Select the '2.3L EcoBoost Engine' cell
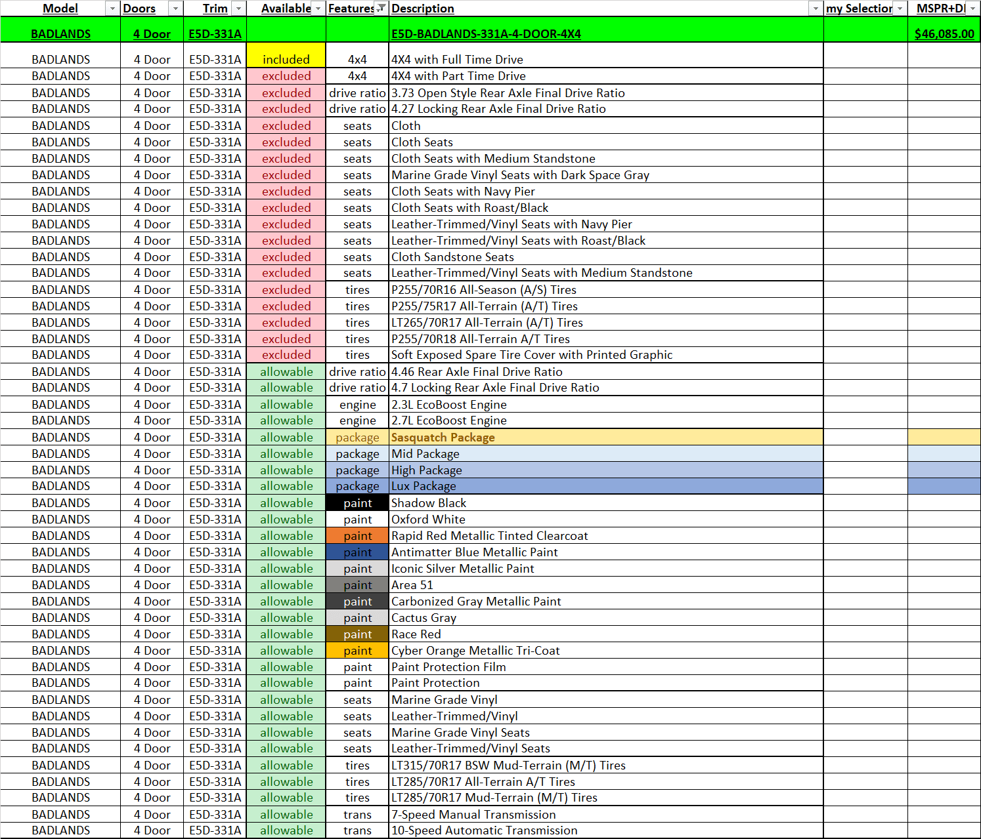The height and width of the screenshot is (839, 981). point(607,405)
